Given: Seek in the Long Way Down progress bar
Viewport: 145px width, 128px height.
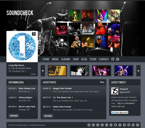Looking at the screenshot, I should pos(19,74).
